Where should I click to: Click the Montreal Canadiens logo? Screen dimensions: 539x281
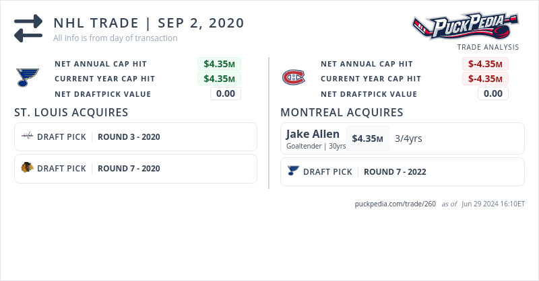(x=293, y=78)
